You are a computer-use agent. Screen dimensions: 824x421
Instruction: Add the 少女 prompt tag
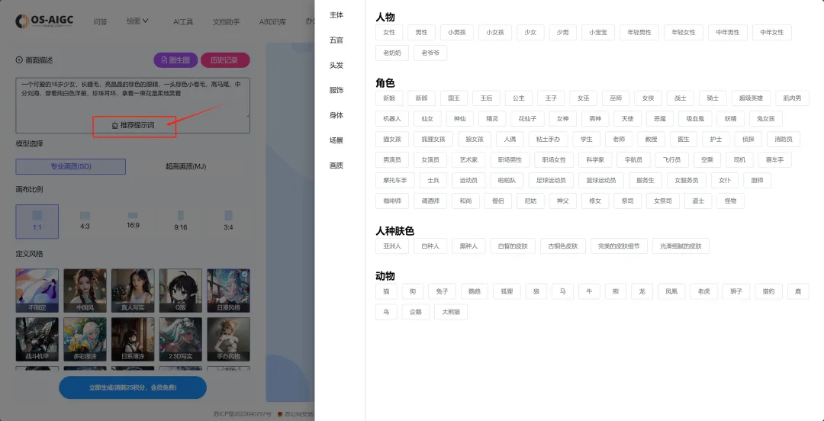coord(530,32)
